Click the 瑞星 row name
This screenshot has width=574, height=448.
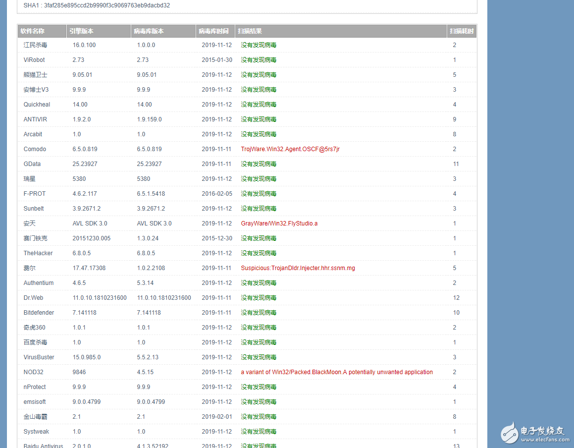29,179
